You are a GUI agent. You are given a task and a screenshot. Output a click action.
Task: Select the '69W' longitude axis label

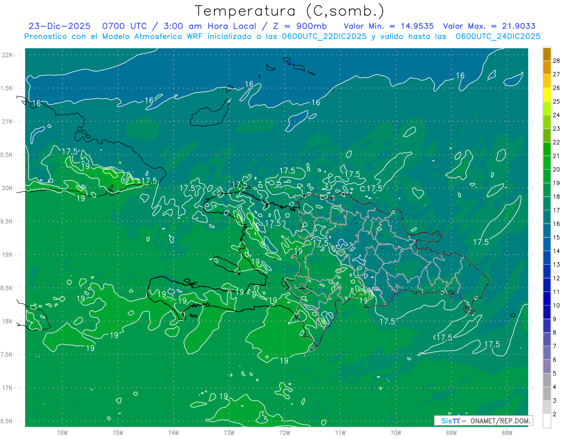coord(451,433)
